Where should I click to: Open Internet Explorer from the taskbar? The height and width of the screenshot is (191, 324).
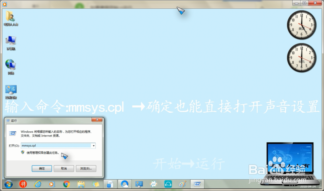[38, 184]
